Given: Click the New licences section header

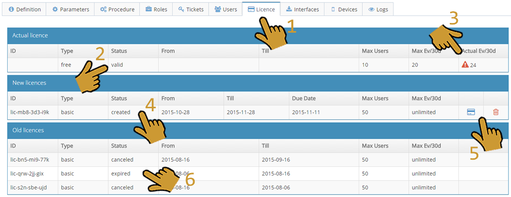Looking at the screenshot, I should coord(258,83).
